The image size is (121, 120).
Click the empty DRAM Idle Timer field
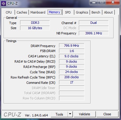(71, 88)
